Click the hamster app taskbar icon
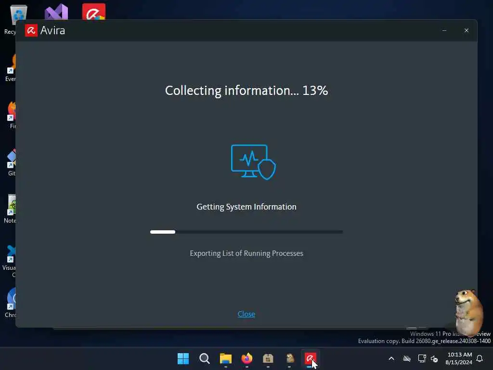This screenshot has width=493, height=370. 289,358
